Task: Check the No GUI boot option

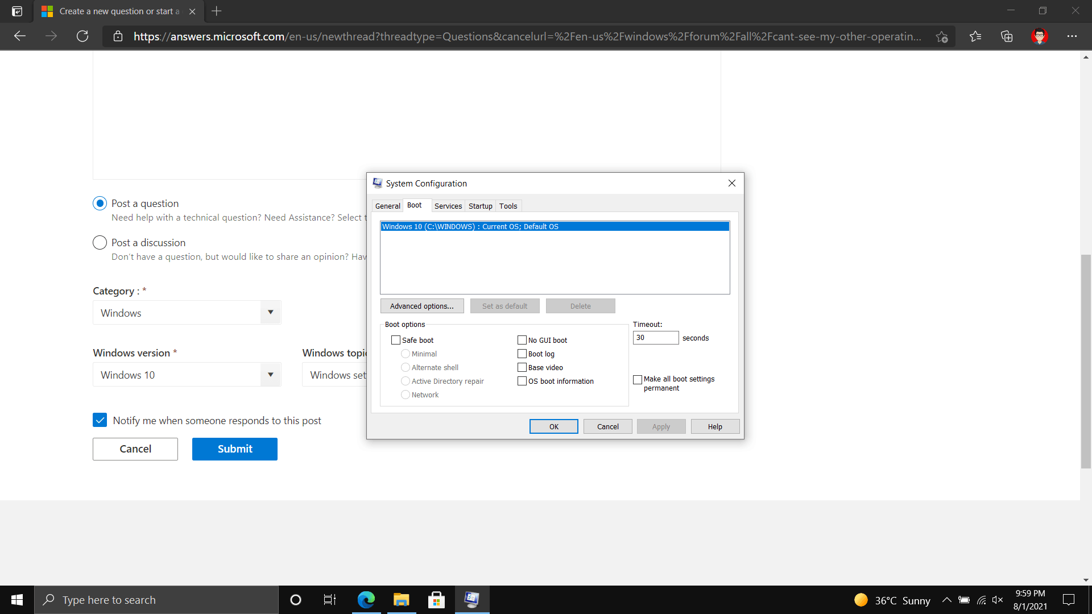Action: [x=522, y=340]
